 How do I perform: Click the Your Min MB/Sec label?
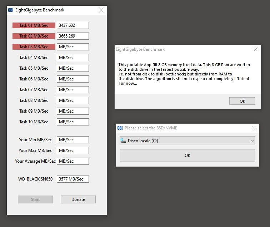pos(35,140)
